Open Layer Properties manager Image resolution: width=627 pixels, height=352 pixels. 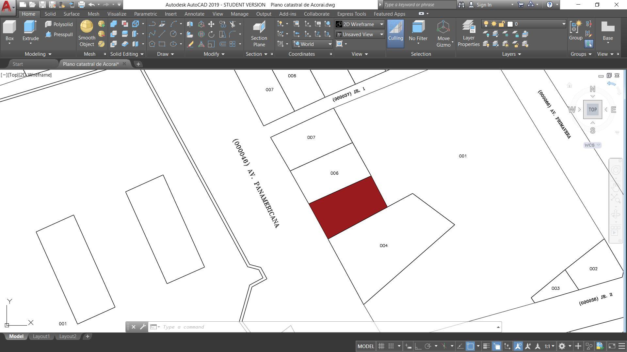click(469, 34)
